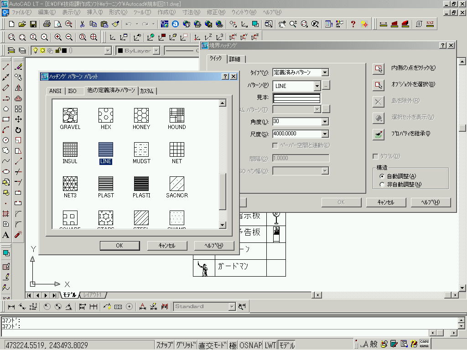Toggle the Model (モデル) status bar button
Viewport: 467px width, 350px height.
pyautogui.click(x=287, y=345)
